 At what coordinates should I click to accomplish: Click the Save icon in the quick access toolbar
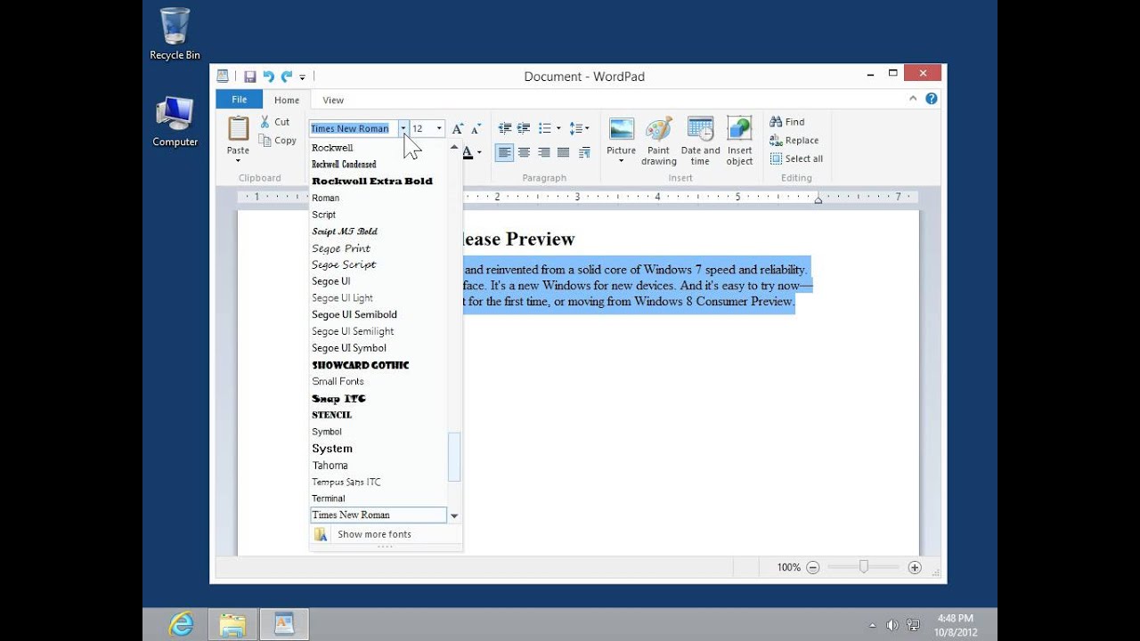pyautogui.click(x=250, y=77)
